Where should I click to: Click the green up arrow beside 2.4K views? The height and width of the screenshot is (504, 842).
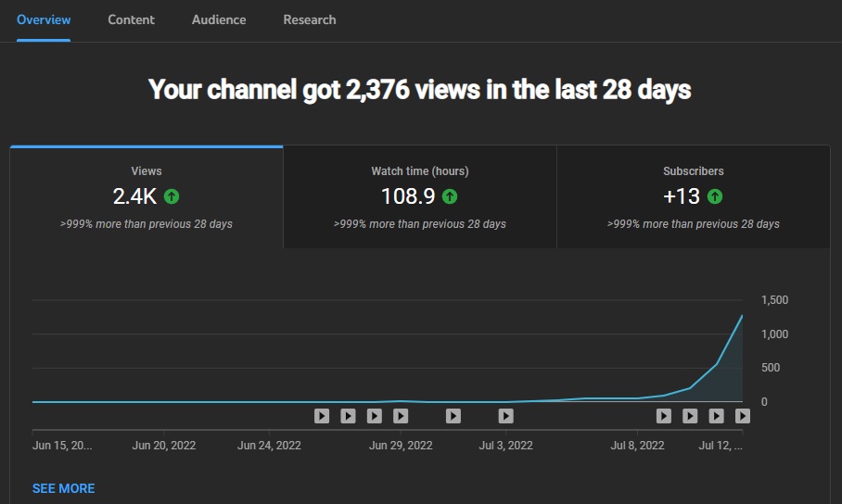coord(172,196)
